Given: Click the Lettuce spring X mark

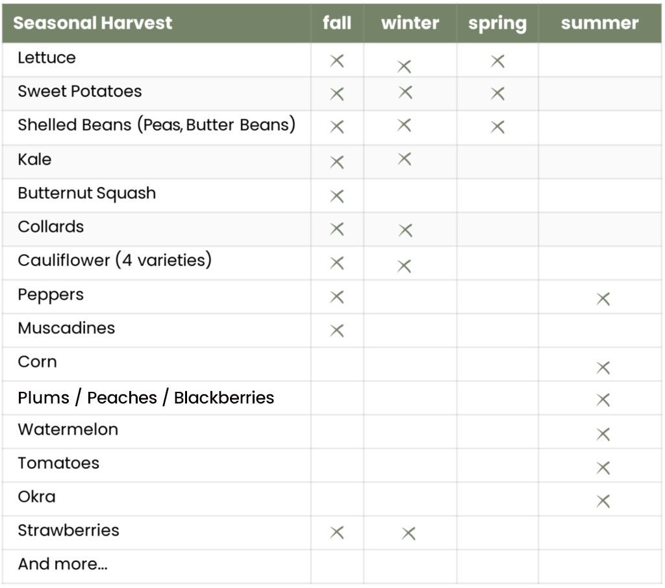Looking at the screenshot, I should coord(497,61).
